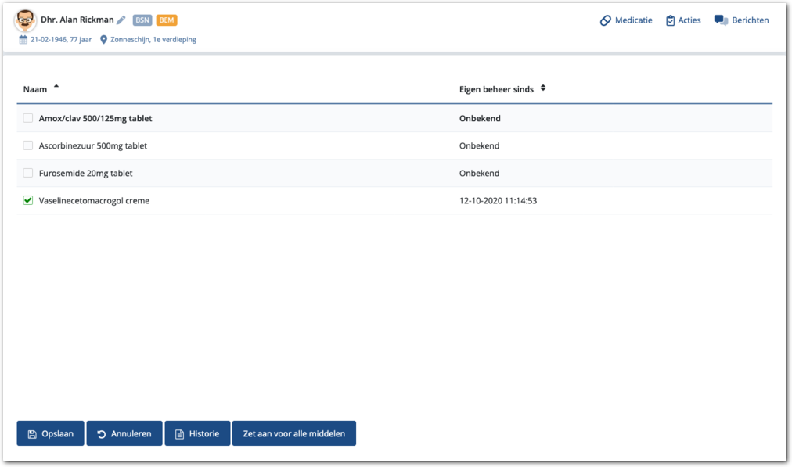
Task: Click the calendar icon next to birthdate
Action: 23,39
